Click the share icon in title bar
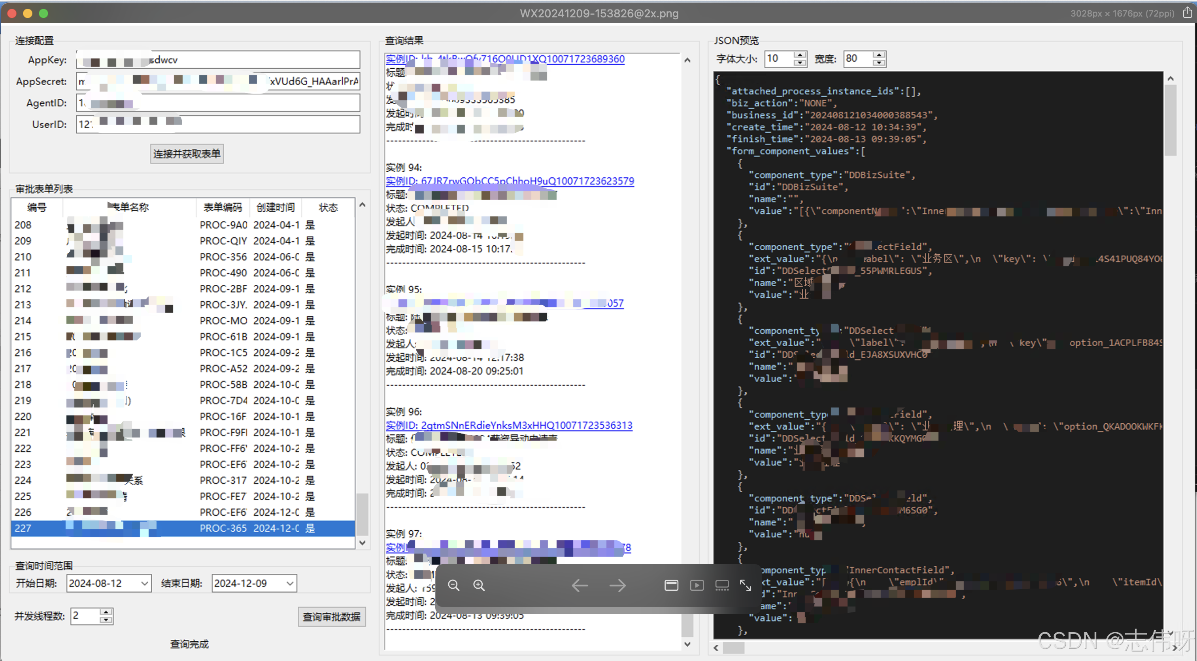This screenshot has height=661, width=1197. 1187,13
